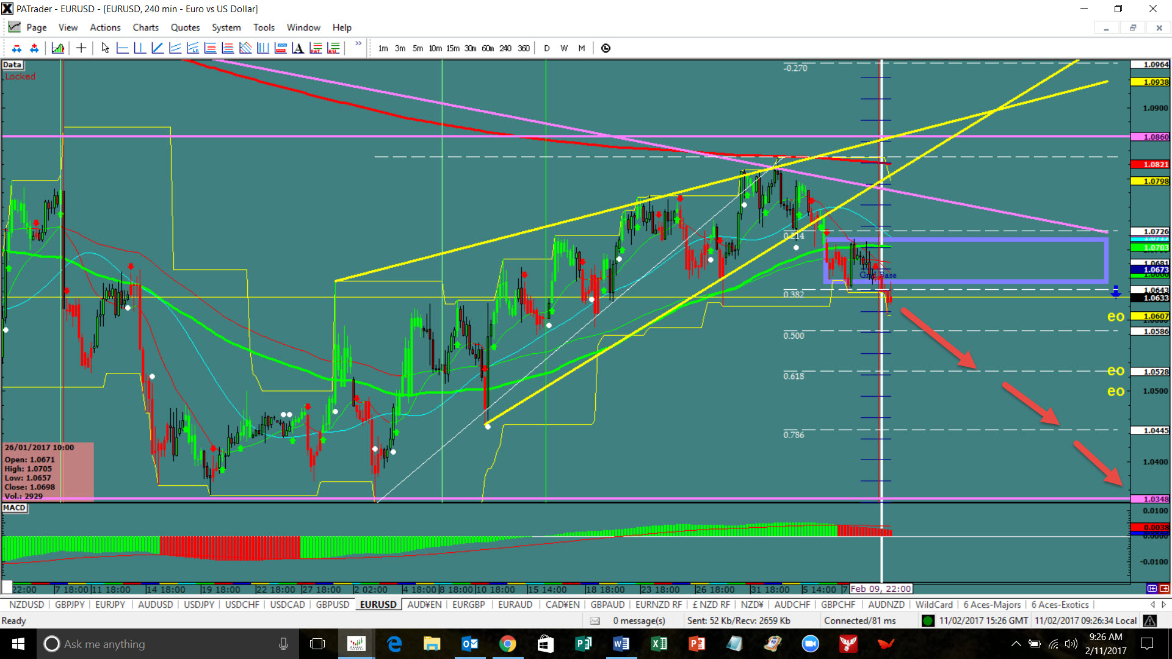The image size is (1172, 659).
Task: Switch chart to 240 minute timeframe
Action: point(505,48)
